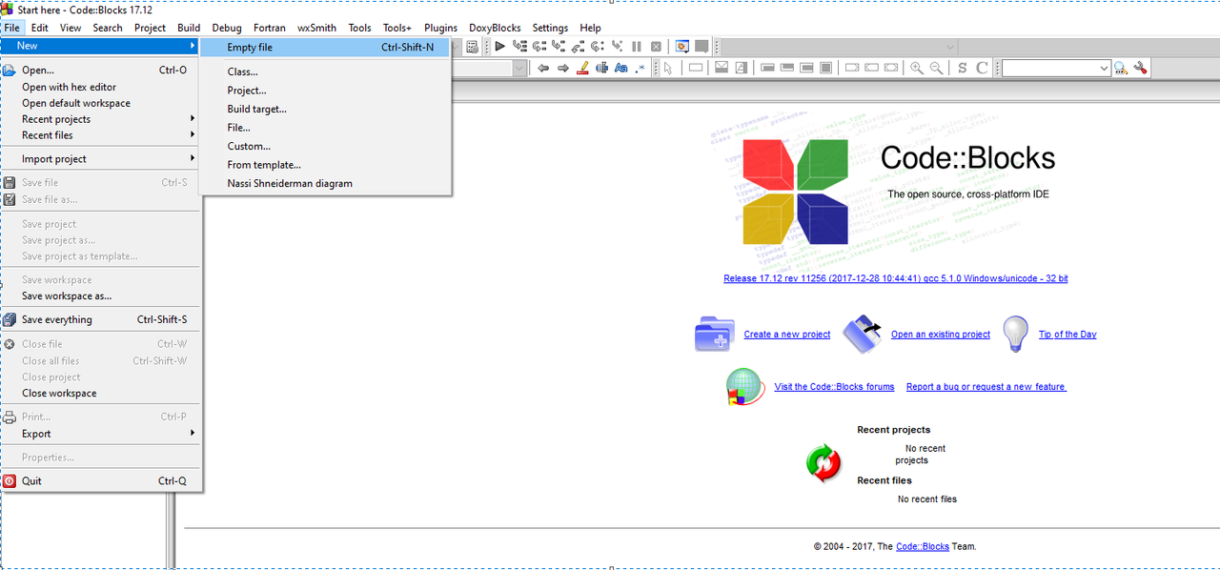
Task: Toggle the Match case 'Aa' icon
Action: tap(620, 68)
